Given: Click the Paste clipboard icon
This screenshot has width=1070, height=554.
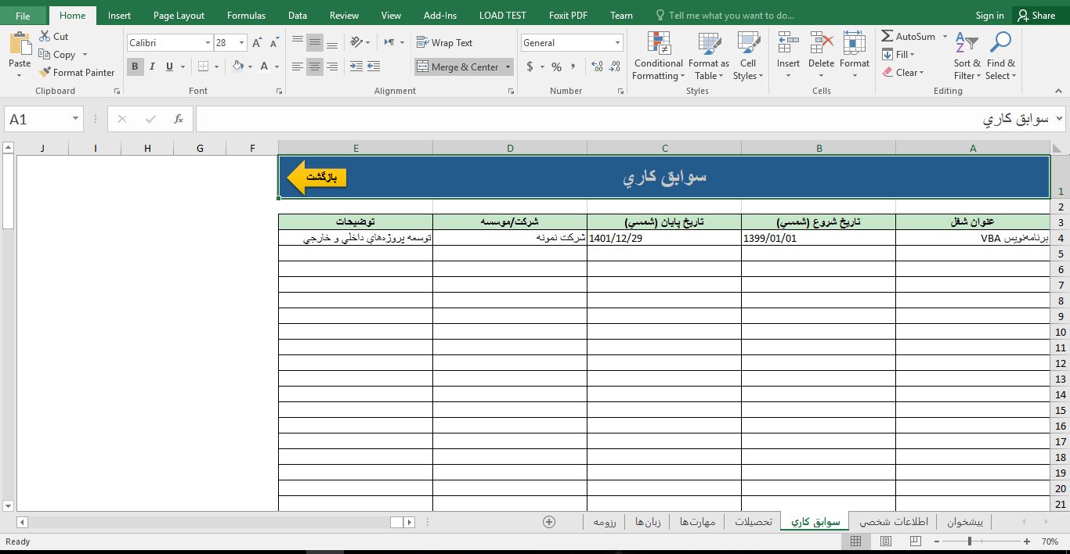Looking at the screenshot, I should click(20, 44).
